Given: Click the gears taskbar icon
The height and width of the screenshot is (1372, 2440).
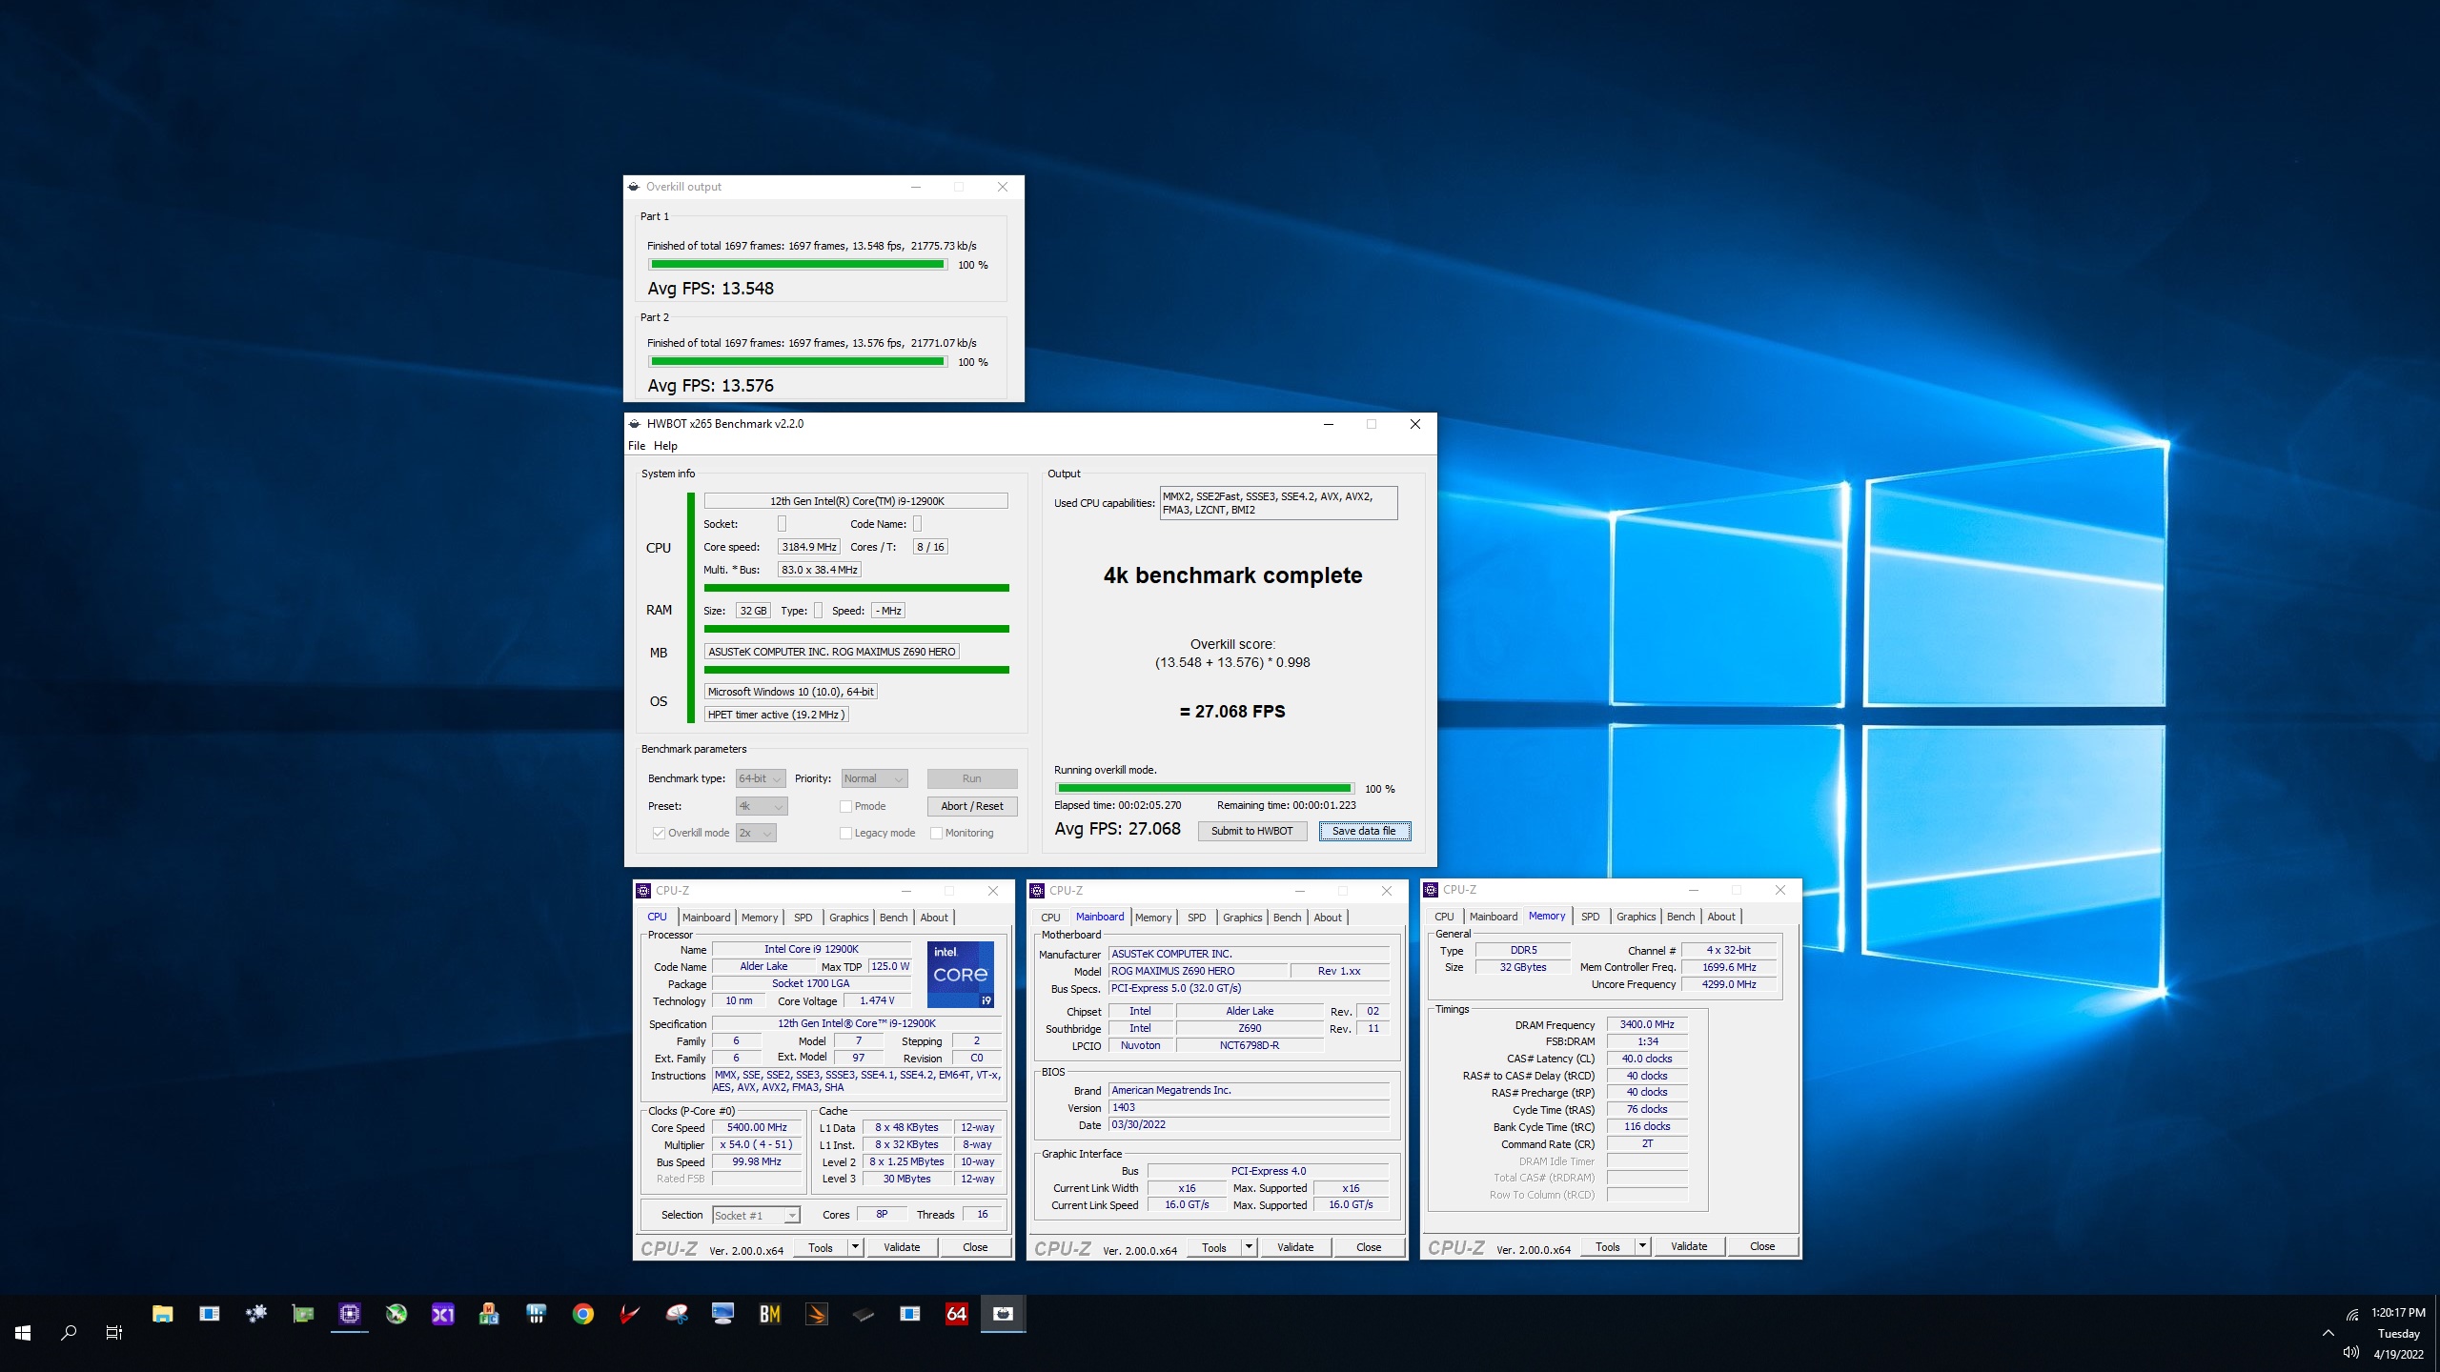Looking at the screenshot, I should coord(256,1314).
